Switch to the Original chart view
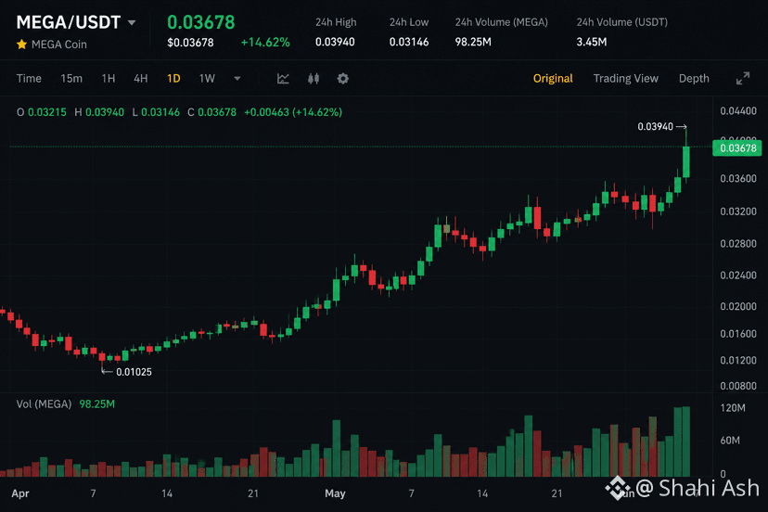The height and width of the screenshot is (512, 768). click(x=553, y=79)
